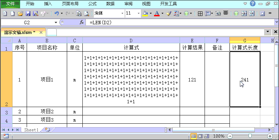
Task: Click the Open folder icon
Action: 20,14
